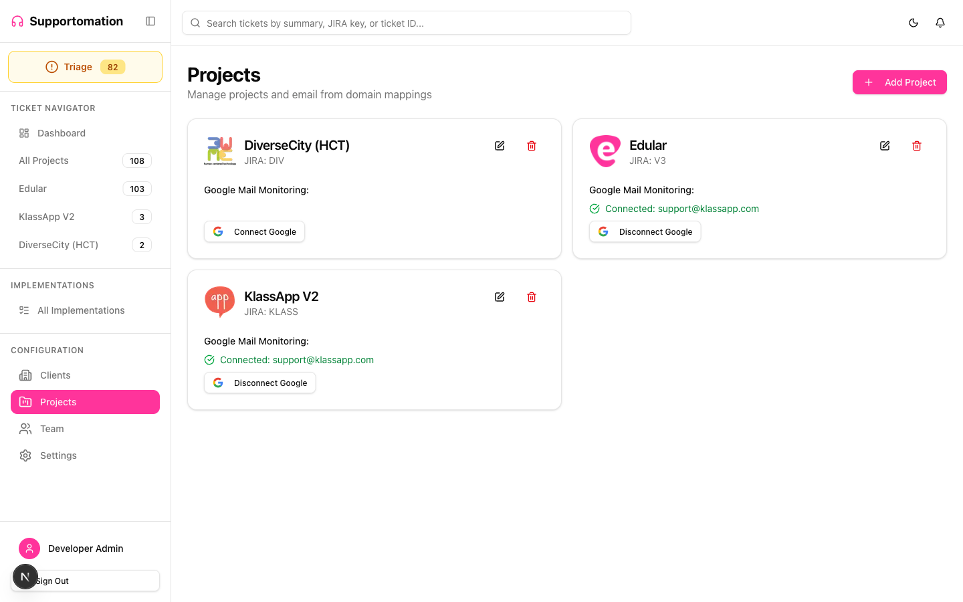This screenshot has width=963, height=602.
Task: Toggle dark mode with the moon icon
Action: (914, 22)
